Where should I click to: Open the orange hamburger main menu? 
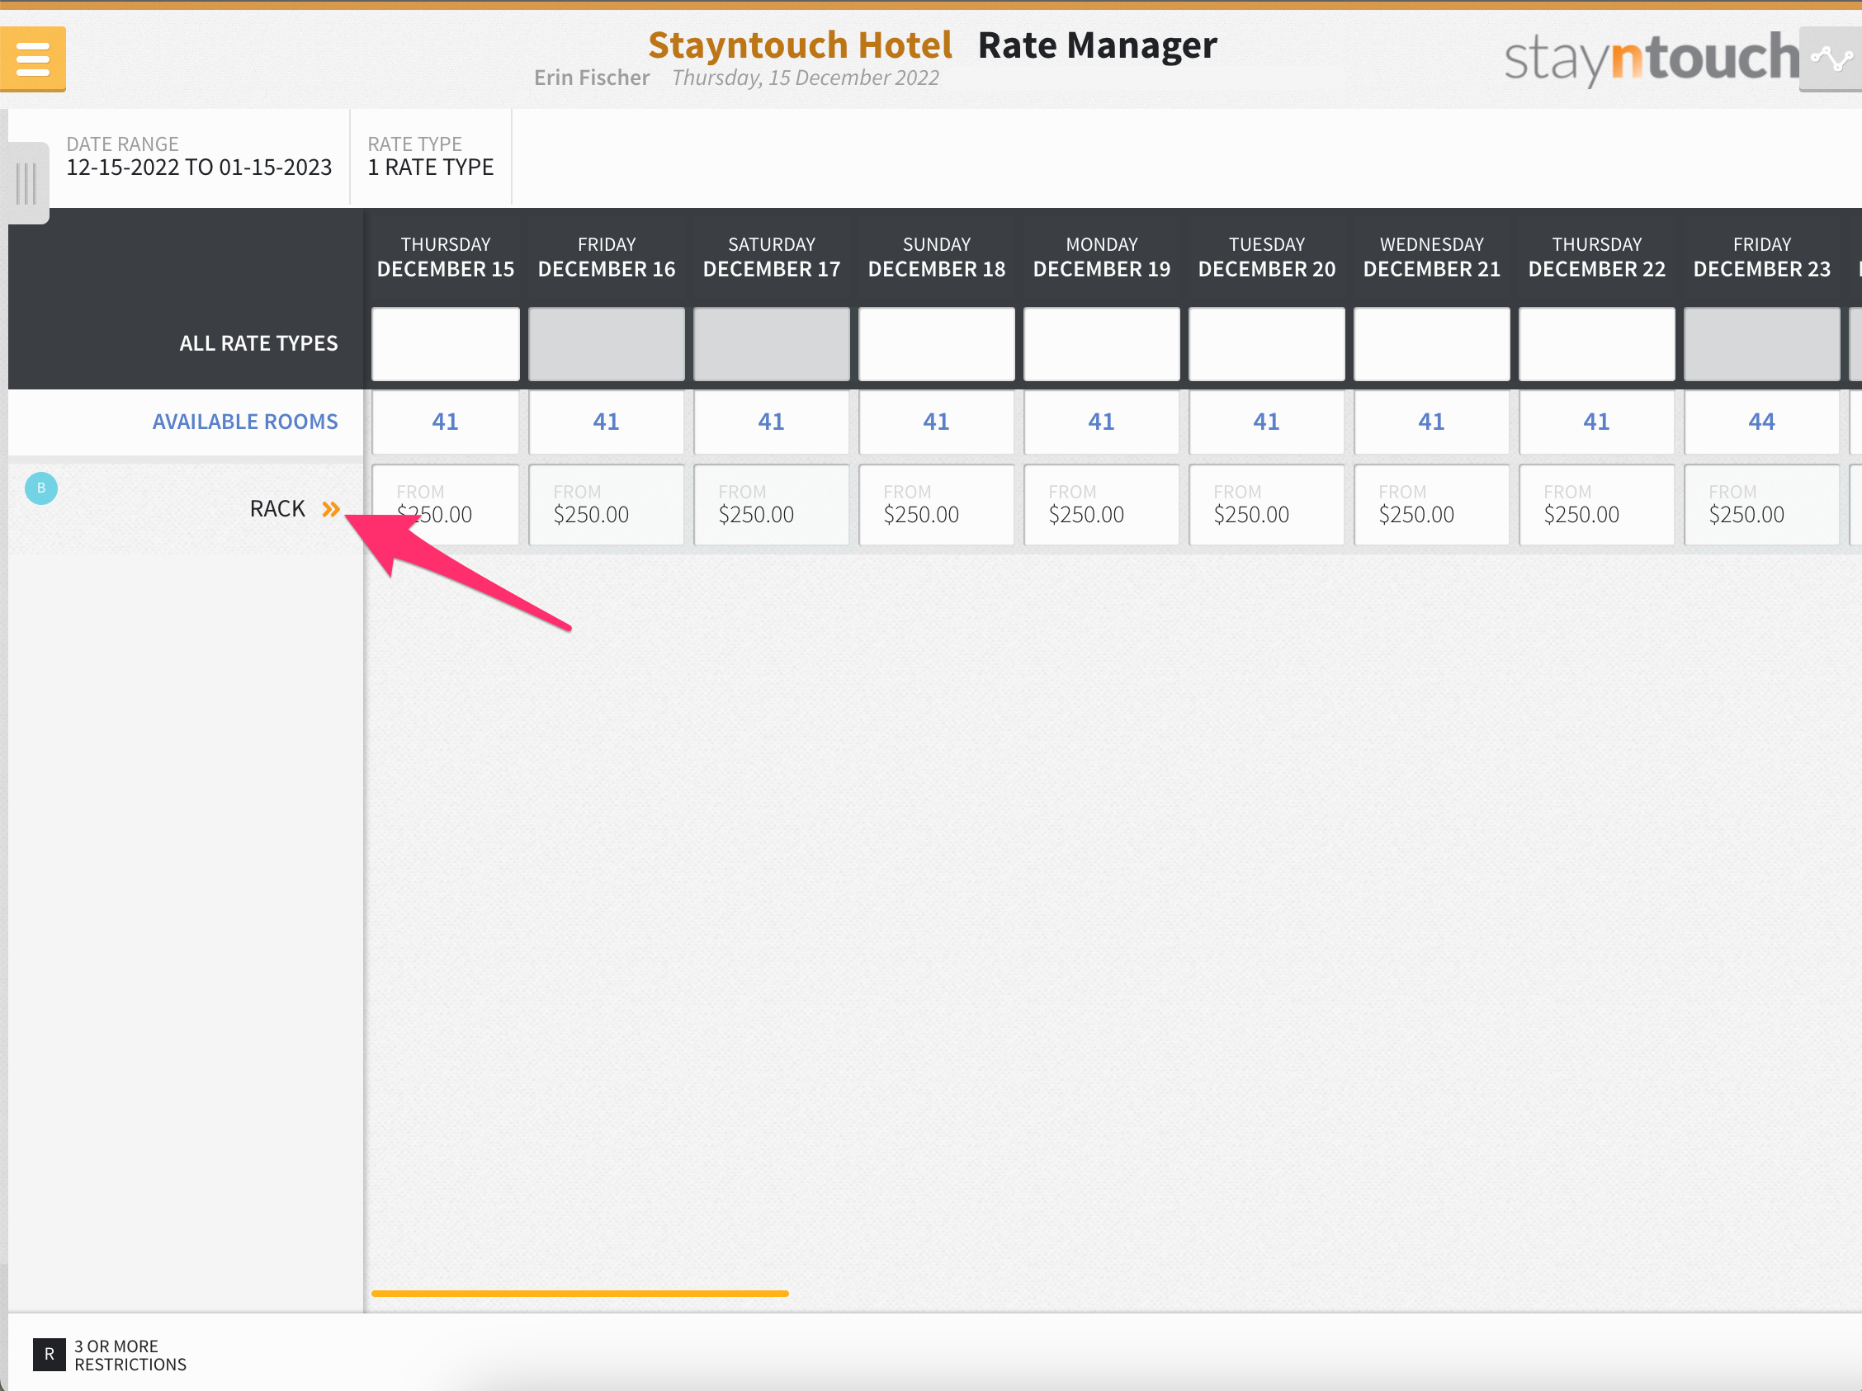[x=33, y=59]
